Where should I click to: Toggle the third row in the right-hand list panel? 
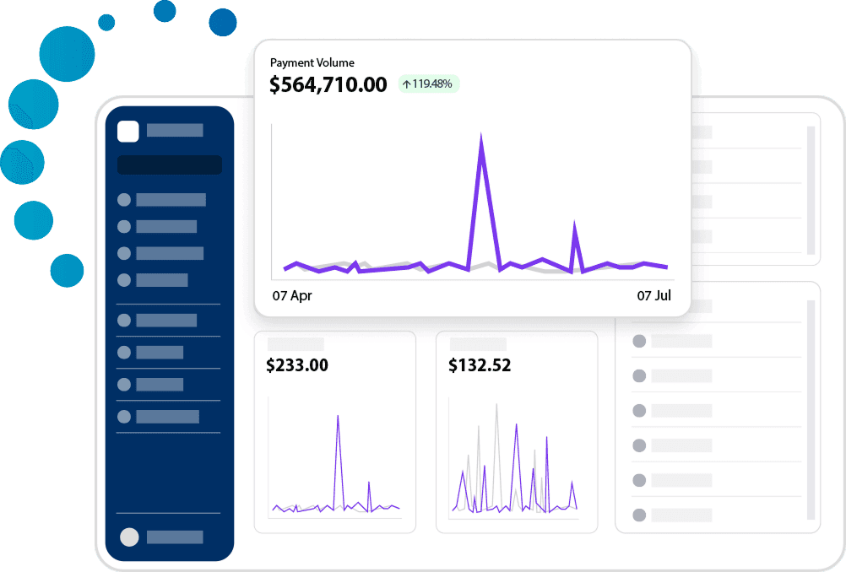tap(718, 411)
